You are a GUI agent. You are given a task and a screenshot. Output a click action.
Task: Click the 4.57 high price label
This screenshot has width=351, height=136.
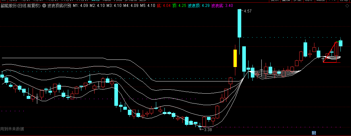click(248, 11)
